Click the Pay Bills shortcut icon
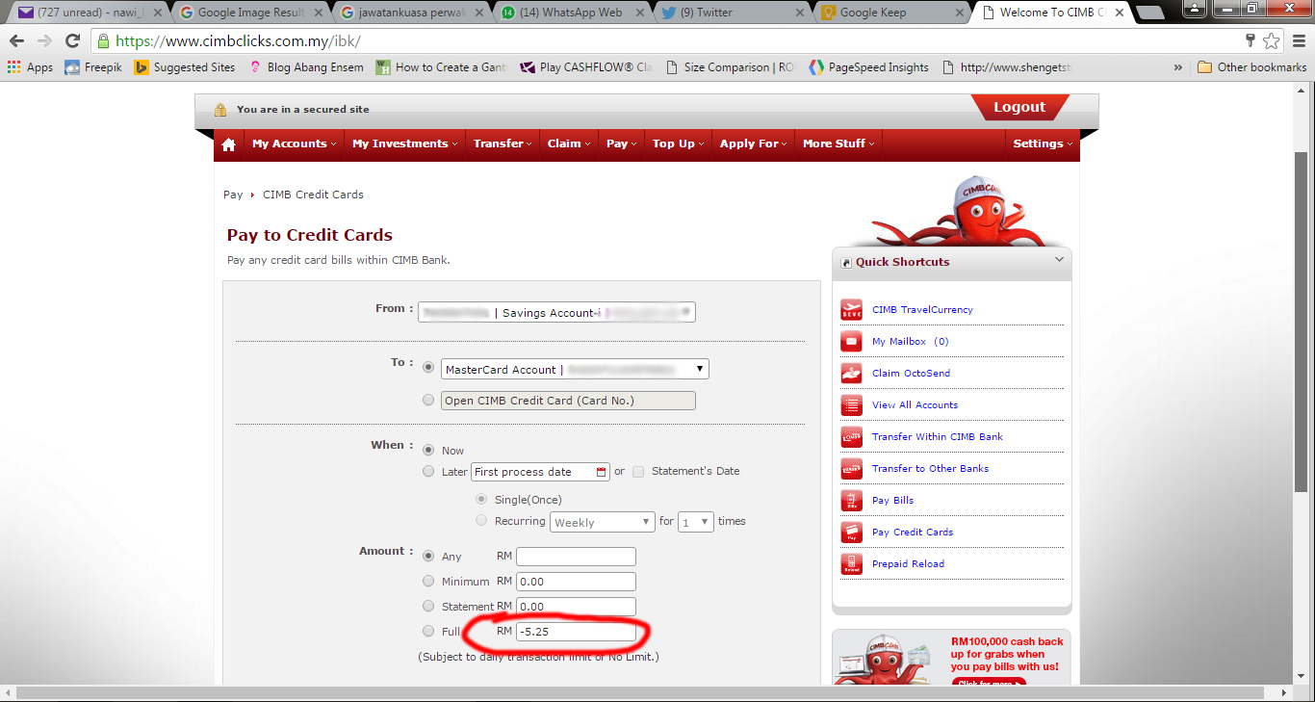 (851, 501)
